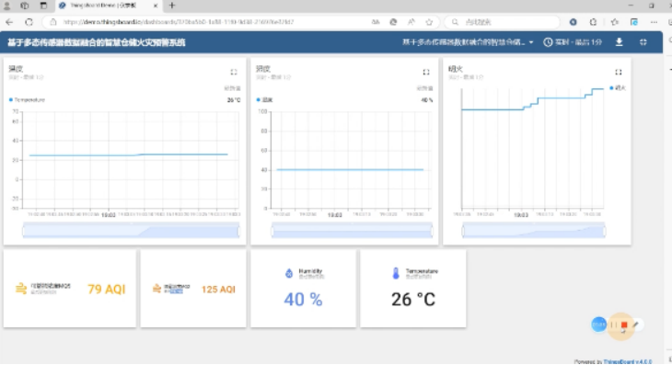Open a new browser tab
Image resolution: width=672 pixels, height=365 pixels.
(x=172, y=6)
